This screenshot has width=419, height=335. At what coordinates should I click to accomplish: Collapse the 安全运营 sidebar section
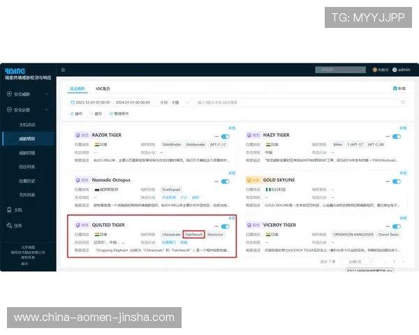click(x=47, y=110)
